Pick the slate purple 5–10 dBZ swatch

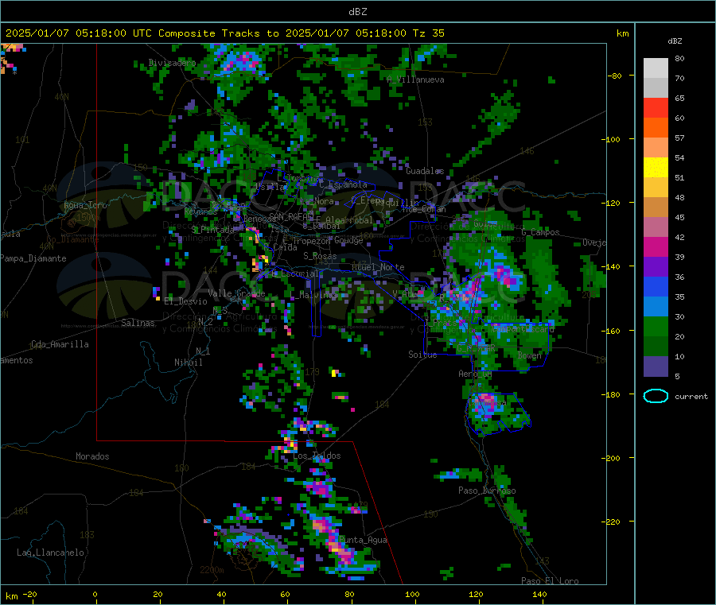tap(656, 366)
